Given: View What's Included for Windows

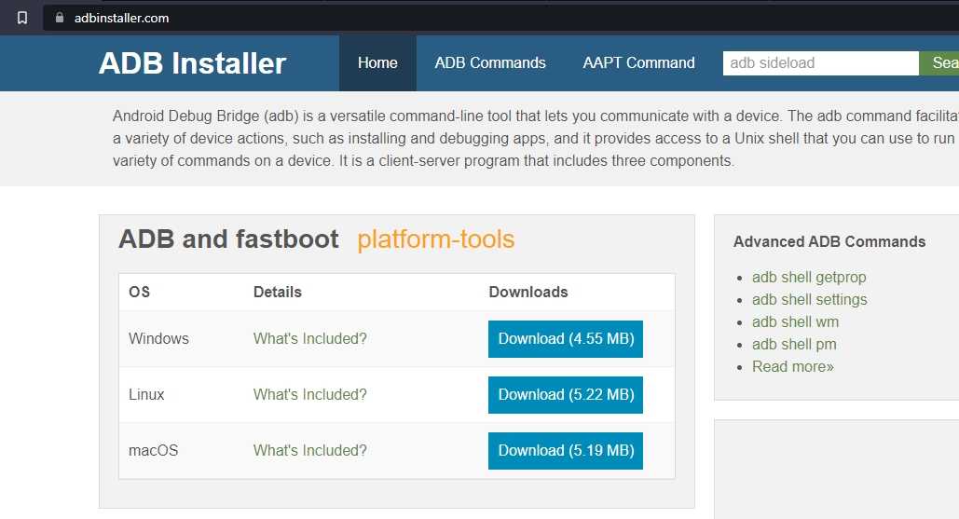Looking at the screenshot, I should [310, 339].
